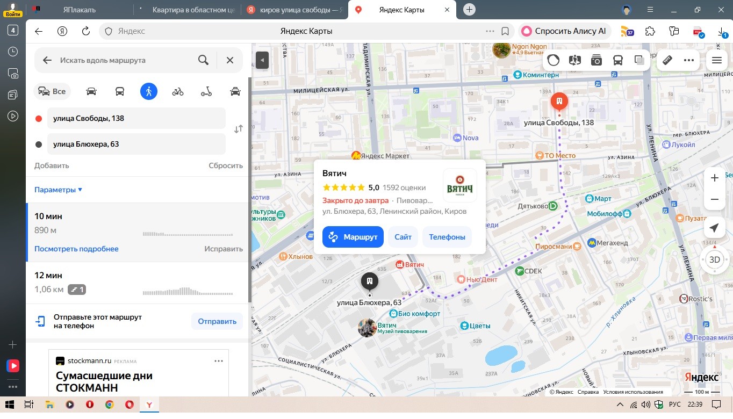
Task: Select the 12 min 1,06 км route
Action: (x=138, y=283)
